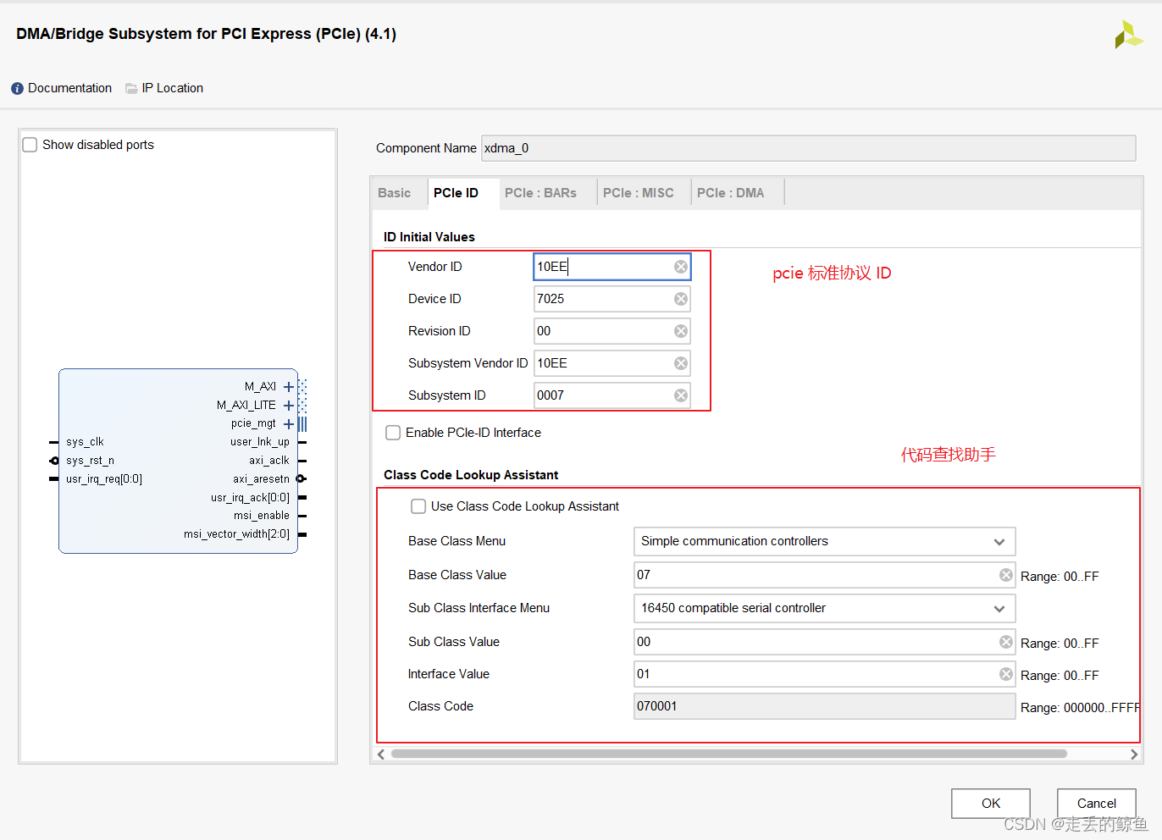
Task: Switch to the Basic tab
Action: click(x=395, y=193)
